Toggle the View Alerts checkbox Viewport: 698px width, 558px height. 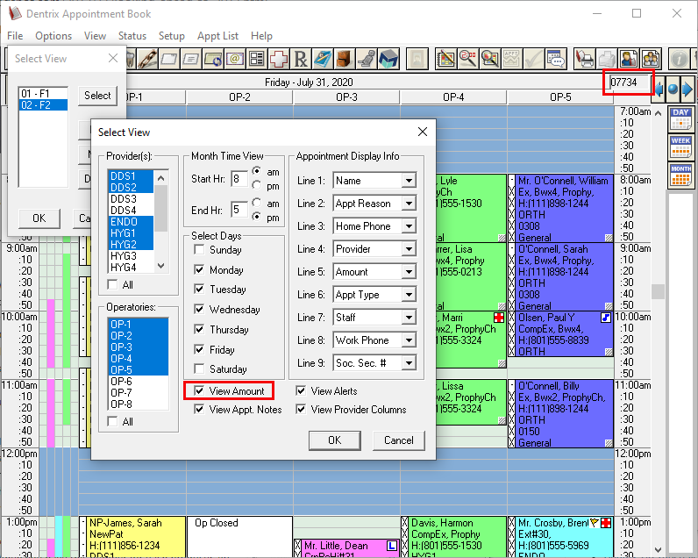pos(301,391)
